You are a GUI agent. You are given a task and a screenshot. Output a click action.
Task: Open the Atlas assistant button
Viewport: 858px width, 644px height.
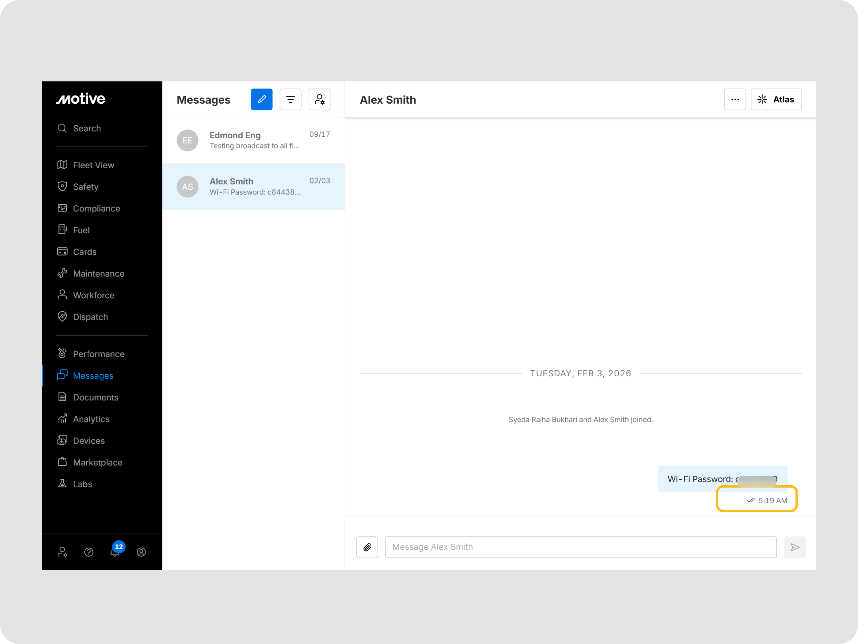[776, 99]
